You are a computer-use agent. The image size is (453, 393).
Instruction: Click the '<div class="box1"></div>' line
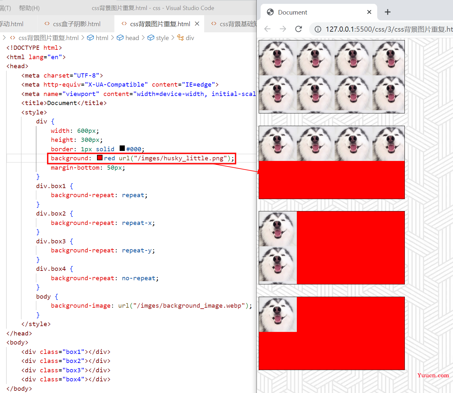(x=66, y=352)
